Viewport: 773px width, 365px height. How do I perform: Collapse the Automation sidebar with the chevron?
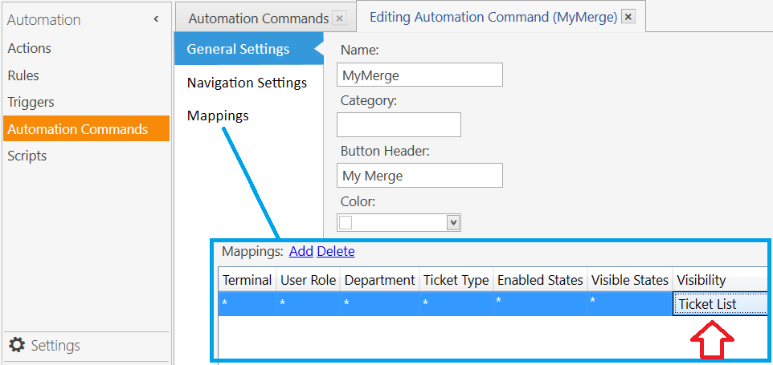[x=156, y=19]
